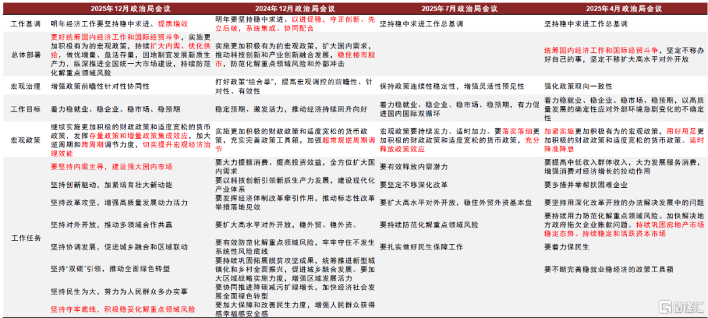The height and width of the screenshot is (318, 708).
Task: Click the cell "要多措并举帮扶困难企业"
Action: [x=586, y=185]
